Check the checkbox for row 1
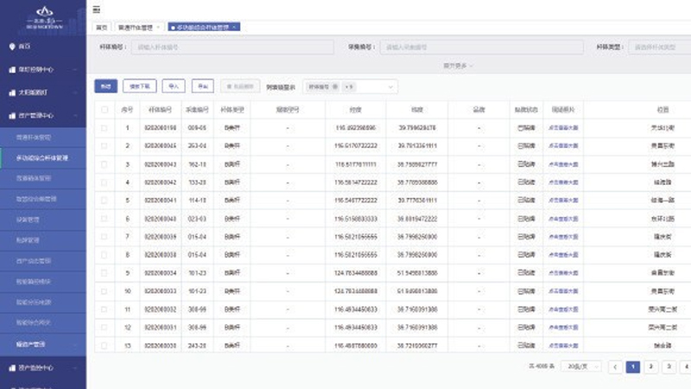Screen dimensions: 691x389 click(x=105, y=128)
